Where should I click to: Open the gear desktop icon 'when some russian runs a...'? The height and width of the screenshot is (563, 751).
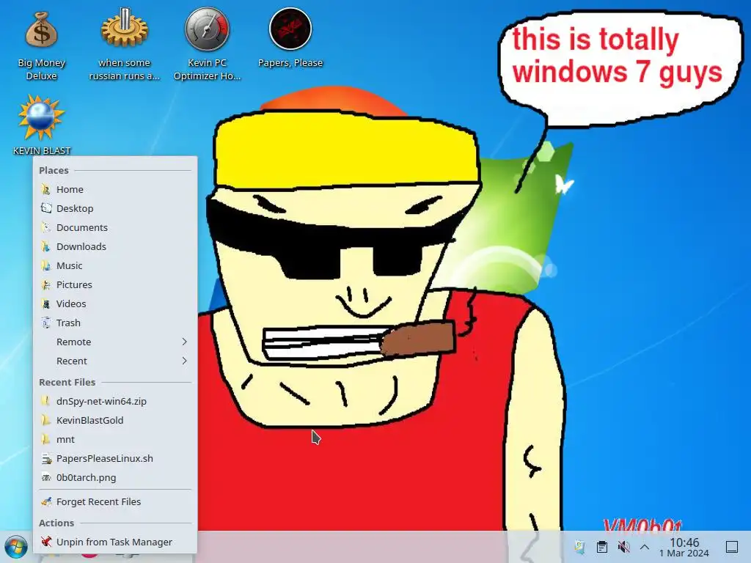(x=124, y=45)
